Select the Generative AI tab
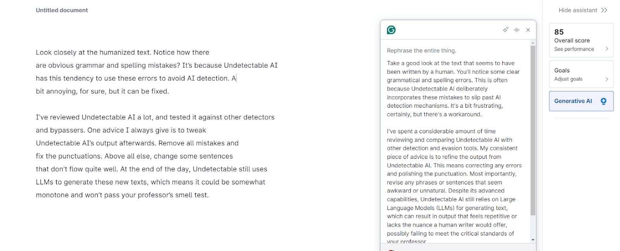The width and height of the screenshot is (620, 251). (573, 101)
